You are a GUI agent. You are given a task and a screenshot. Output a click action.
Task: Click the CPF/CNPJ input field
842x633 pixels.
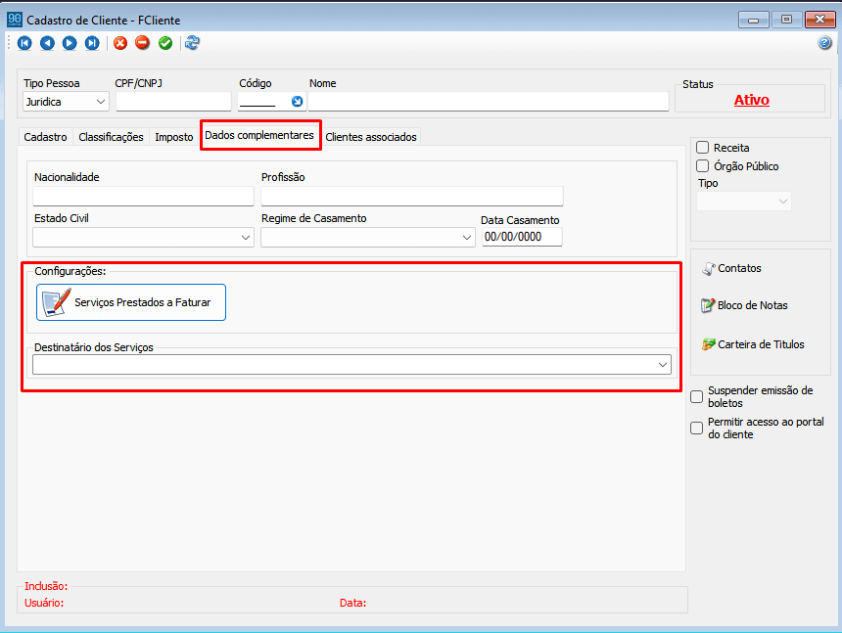pos(173,102)
